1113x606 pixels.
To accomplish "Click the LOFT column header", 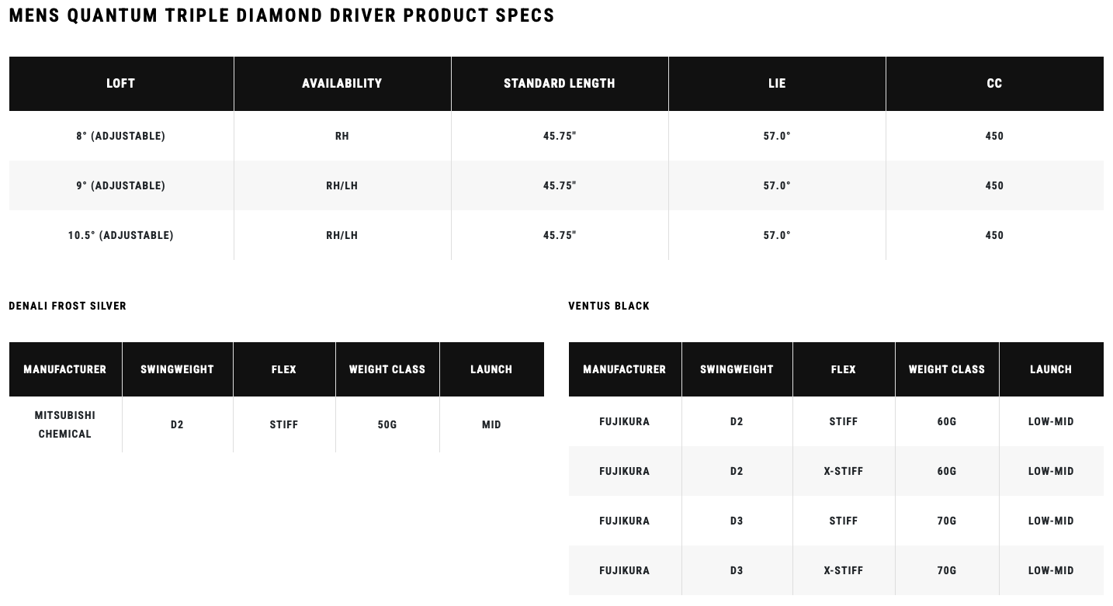I will (121, 83).
